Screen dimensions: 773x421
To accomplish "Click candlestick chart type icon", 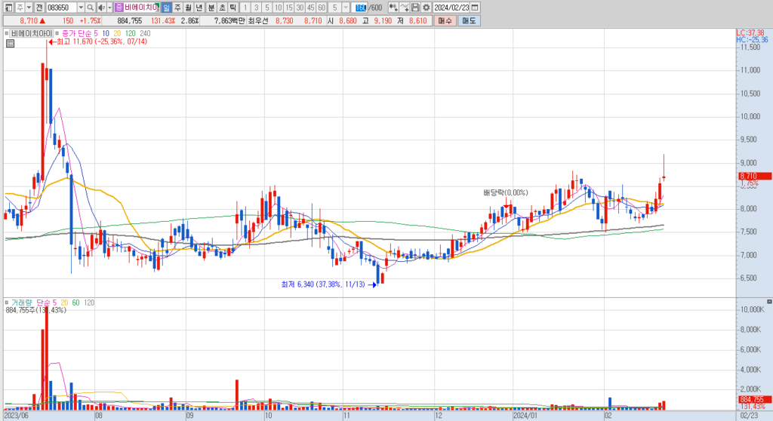I will coord(393,8).
